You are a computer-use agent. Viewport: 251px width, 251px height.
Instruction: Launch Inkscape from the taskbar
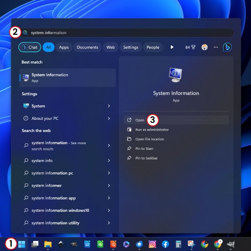61,244
